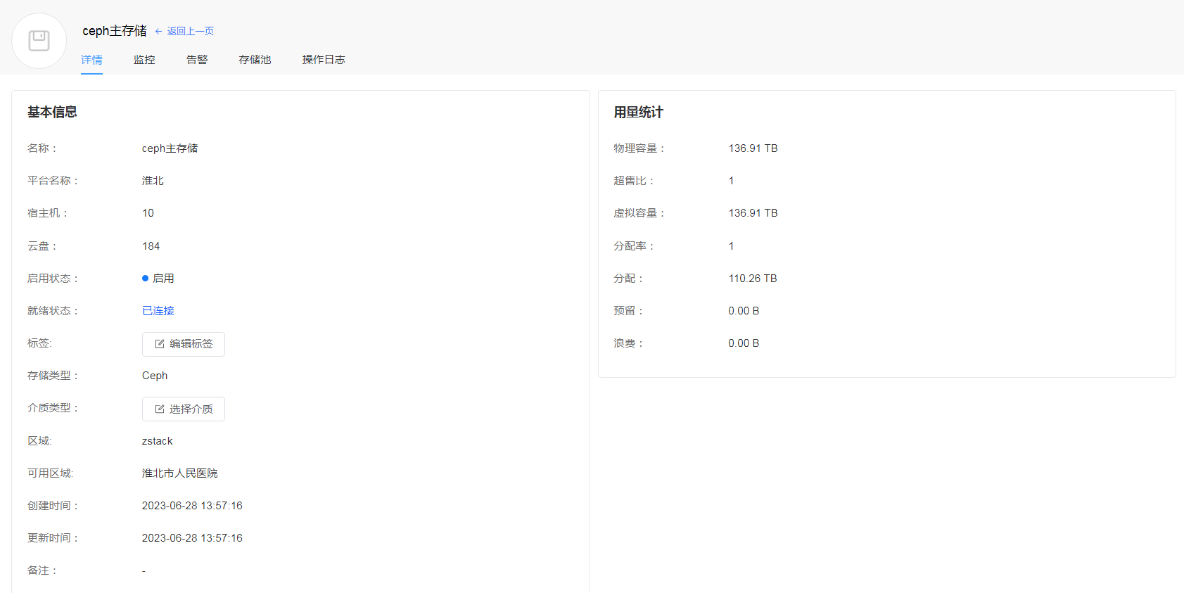This screenshot has height=593, width=1184.
Task: Click the zone value zstack
Action: [x=157, y=441]
